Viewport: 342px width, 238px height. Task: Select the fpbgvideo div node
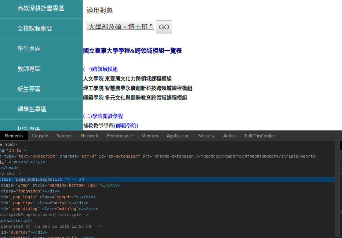point(167,191)
